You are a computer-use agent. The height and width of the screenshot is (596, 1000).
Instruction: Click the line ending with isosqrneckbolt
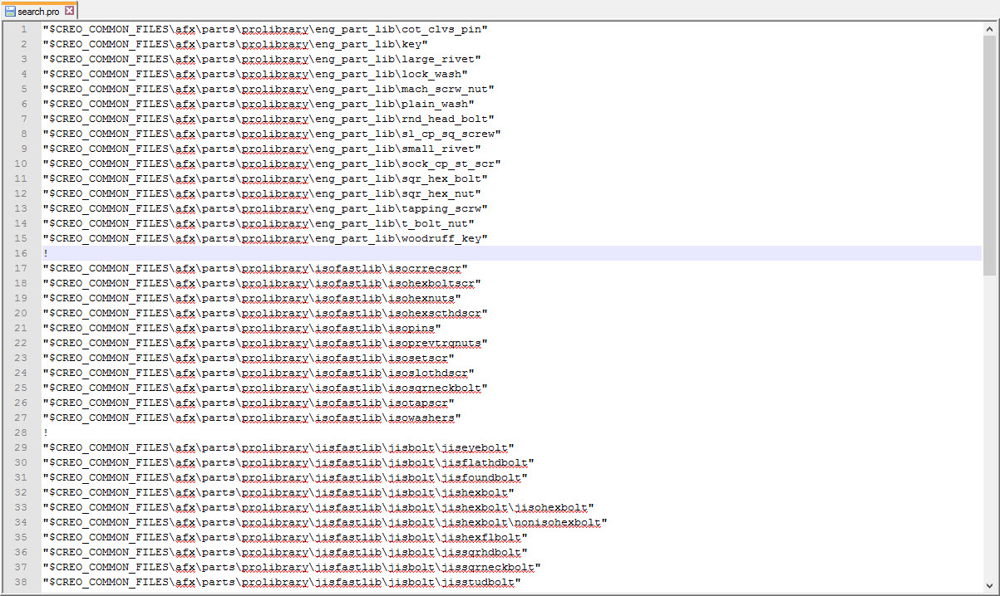click(x=265, y=388)
